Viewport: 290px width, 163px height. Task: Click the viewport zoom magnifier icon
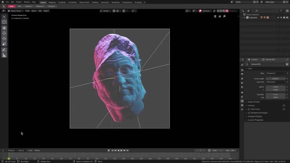224,16
